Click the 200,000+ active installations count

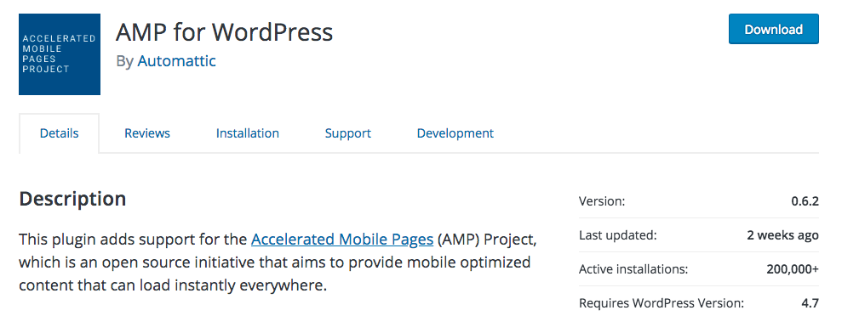[793, 269]
